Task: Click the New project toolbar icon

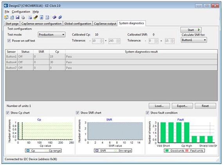Action: pos(6,17)
